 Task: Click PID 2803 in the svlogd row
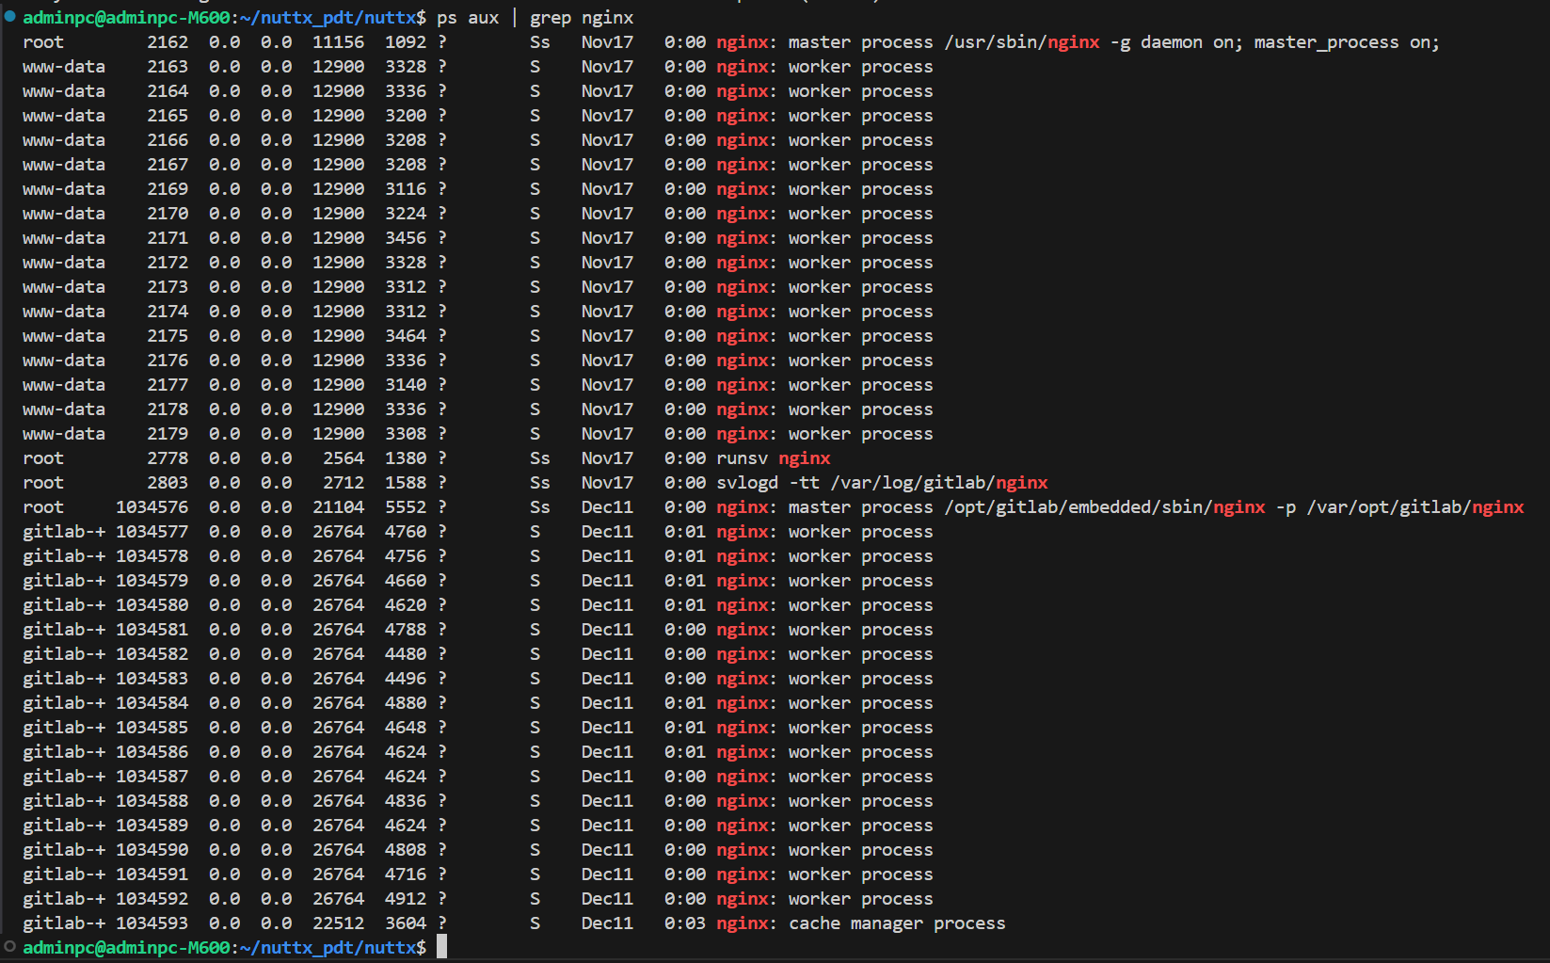click(168, 483)
